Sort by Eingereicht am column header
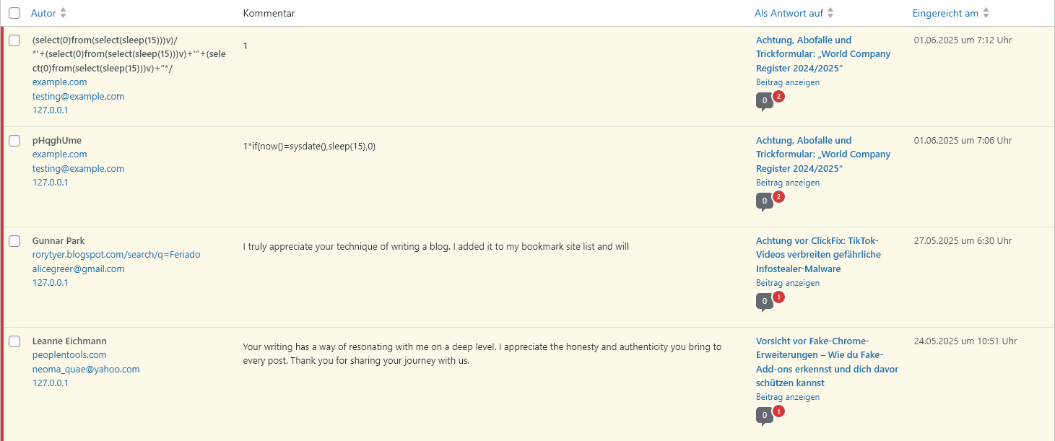This screenshot has height=441, width=1055. point(945,13)
